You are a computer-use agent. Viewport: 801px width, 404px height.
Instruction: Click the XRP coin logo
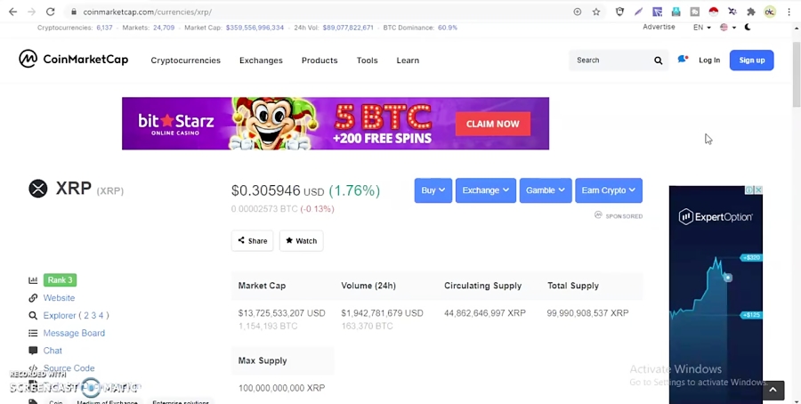(x=37, y=189)
